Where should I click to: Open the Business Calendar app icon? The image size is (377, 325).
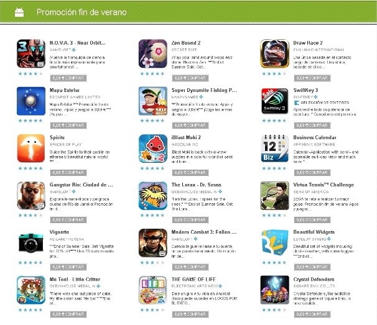(x=274, y=149)
